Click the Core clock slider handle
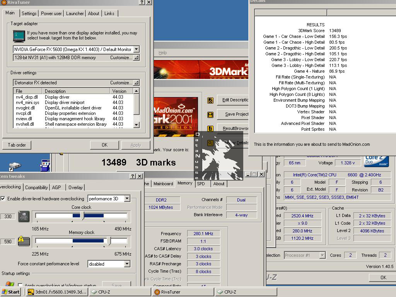The height and width of the screenshot is (297, 396). 82,215
